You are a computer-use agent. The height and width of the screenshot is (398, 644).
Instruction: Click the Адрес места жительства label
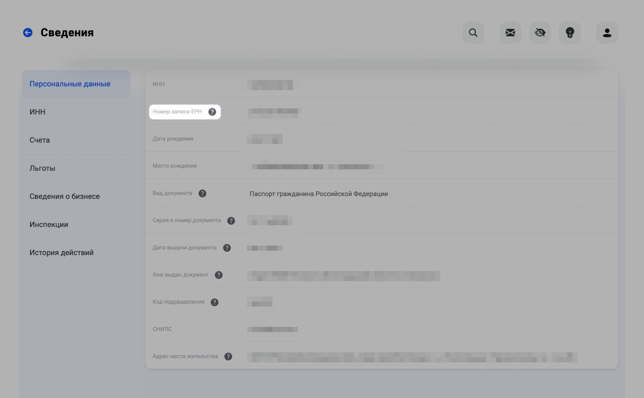pyautogui.click(x=185, y=357)
